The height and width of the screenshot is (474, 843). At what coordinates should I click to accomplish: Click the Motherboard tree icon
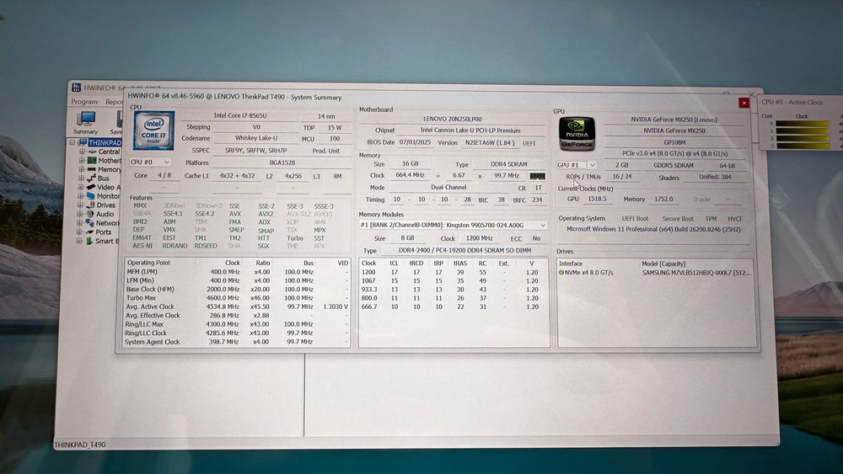(92, 161)
